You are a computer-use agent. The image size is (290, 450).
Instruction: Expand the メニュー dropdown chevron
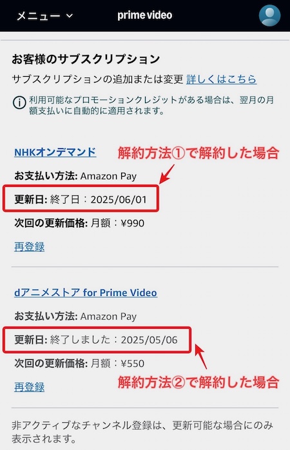[x=70, y=15]
